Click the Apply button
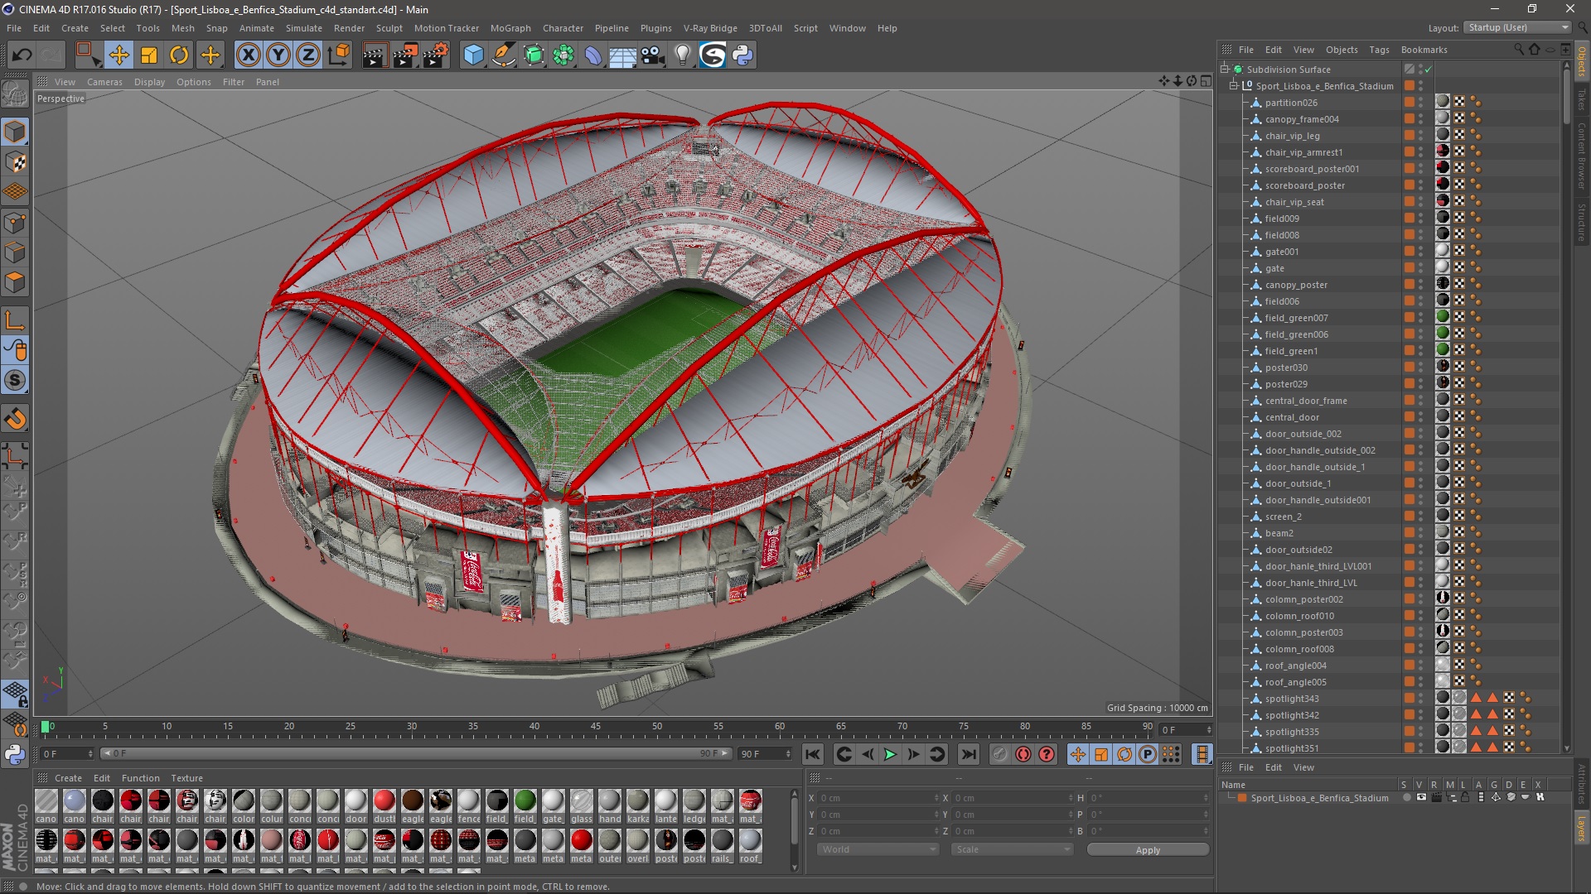 point(1147,850)
